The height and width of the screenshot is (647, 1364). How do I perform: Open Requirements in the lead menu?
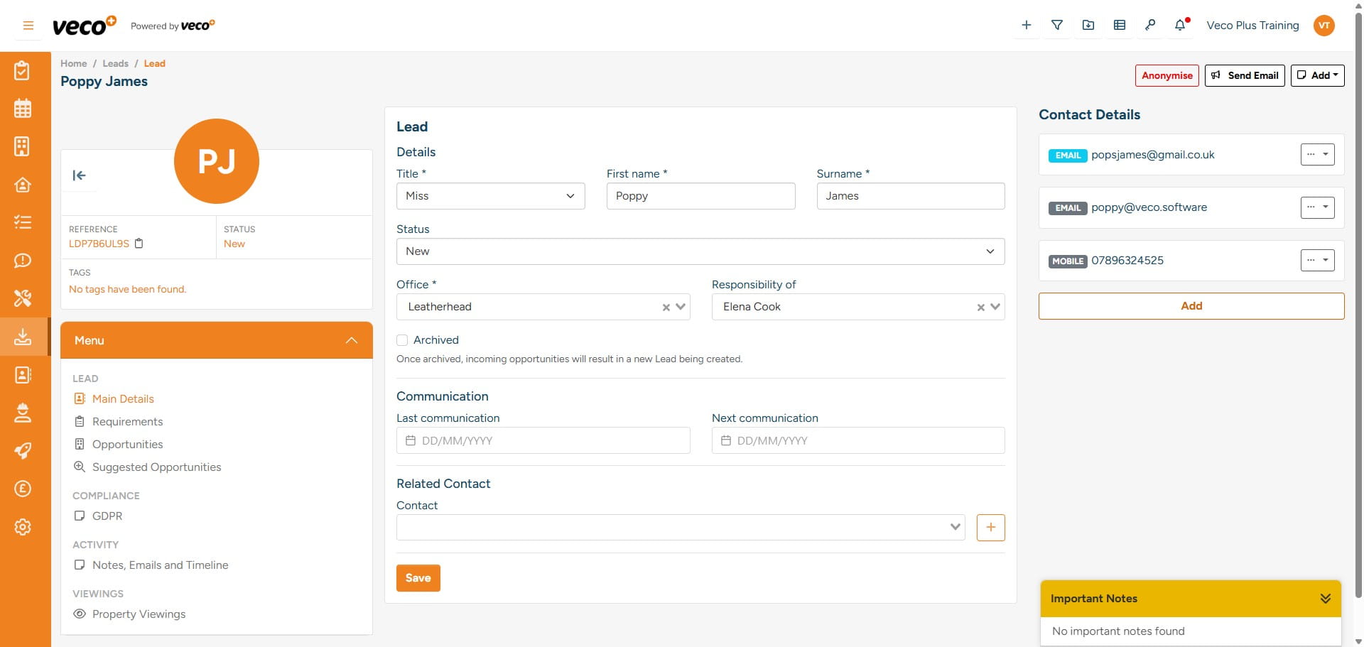(127, 422)
